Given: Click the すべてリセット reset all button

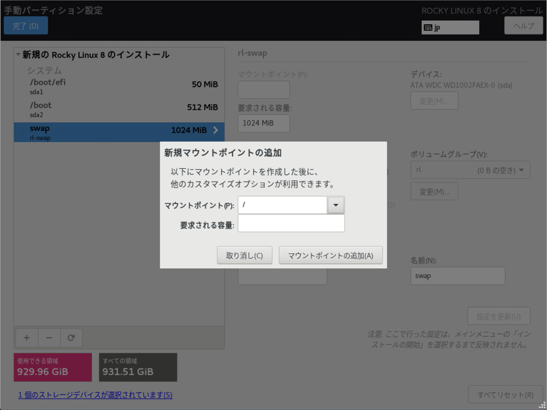Looking at the screenshot, I should [x=505, y=395].
